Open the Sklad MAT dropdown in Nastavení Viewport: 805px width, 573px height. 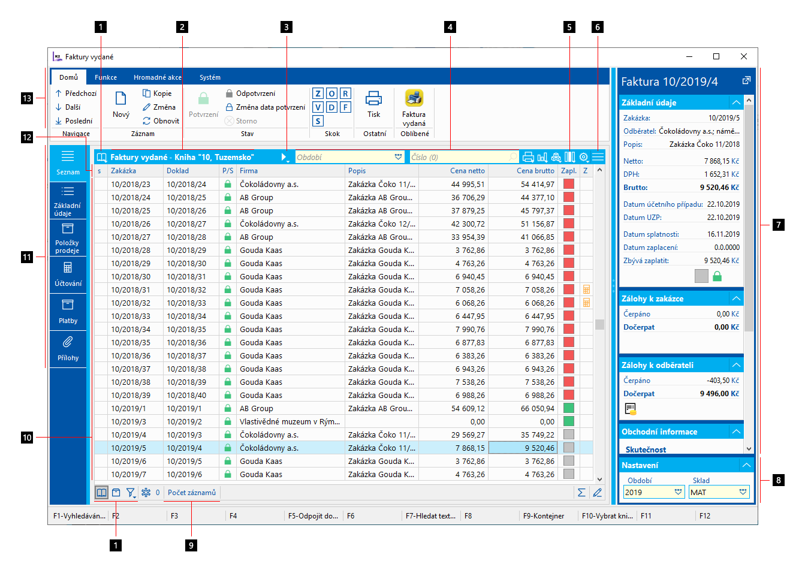743,492
